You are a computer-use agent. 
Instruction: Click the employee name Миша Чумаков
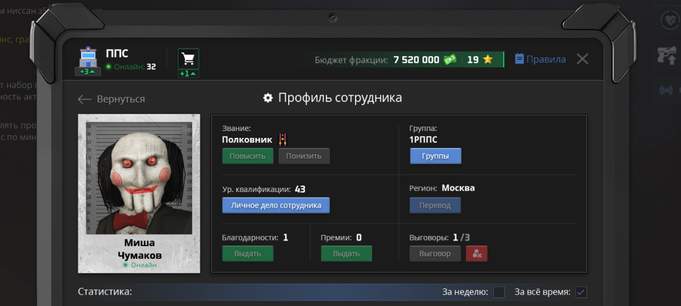point(139,249)
